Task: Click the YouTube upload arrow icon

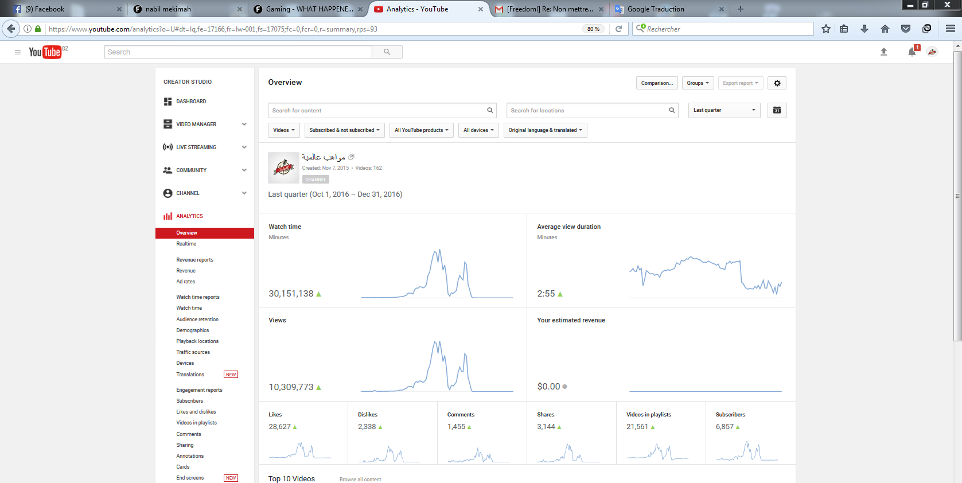Action: 883,52
